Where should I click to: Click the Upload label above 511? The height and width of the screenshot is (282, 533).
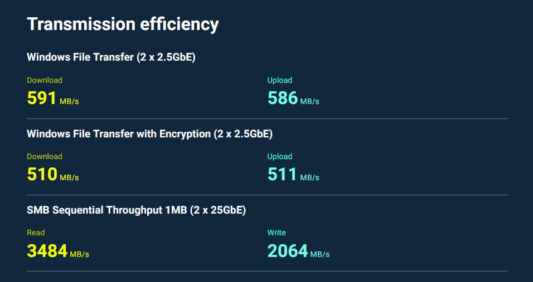[x=280, y=156]
